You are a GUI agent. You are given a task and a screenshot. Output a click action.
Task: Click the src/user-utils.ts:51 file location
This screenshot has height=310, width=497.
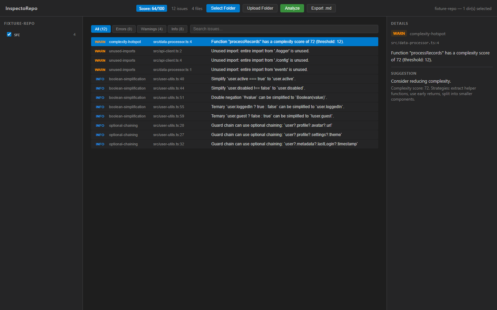pyautogui.click(x=169, y=97)
